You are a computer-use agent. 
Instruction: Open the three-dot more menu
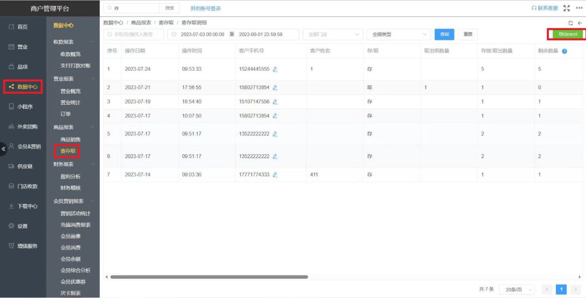(579, 8)
